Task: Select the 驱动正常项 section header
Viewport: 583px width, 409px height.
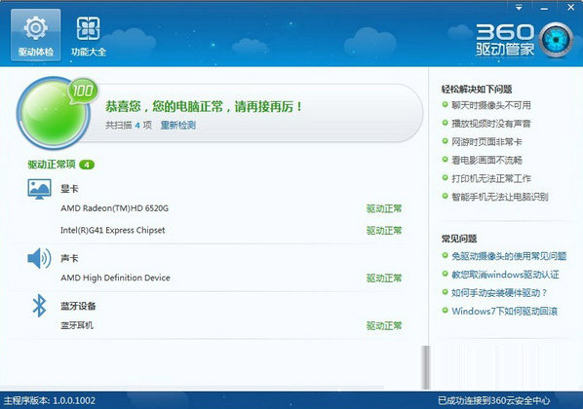Action: click(x=52, y=165)
